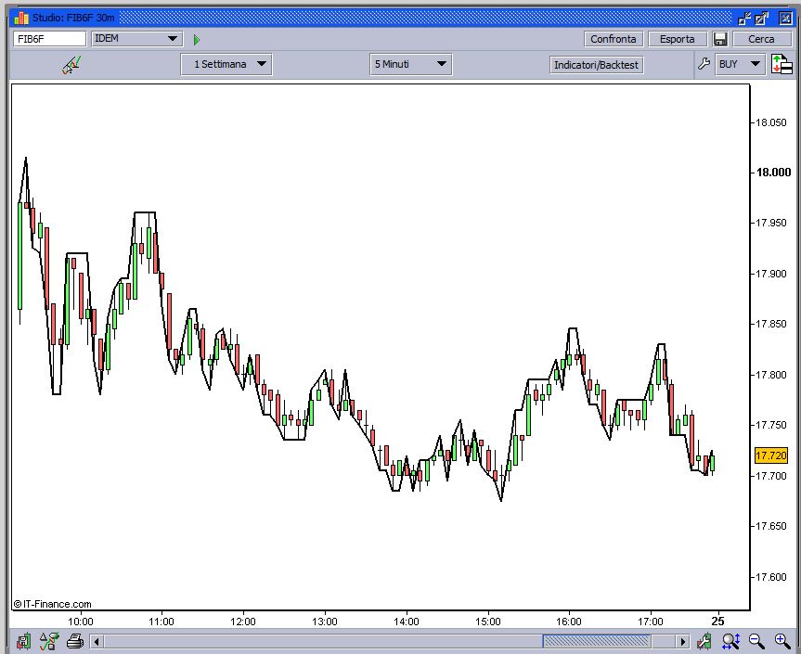
Task: Click the 17.700 price axis label
Action: click(x=771, y=476)
